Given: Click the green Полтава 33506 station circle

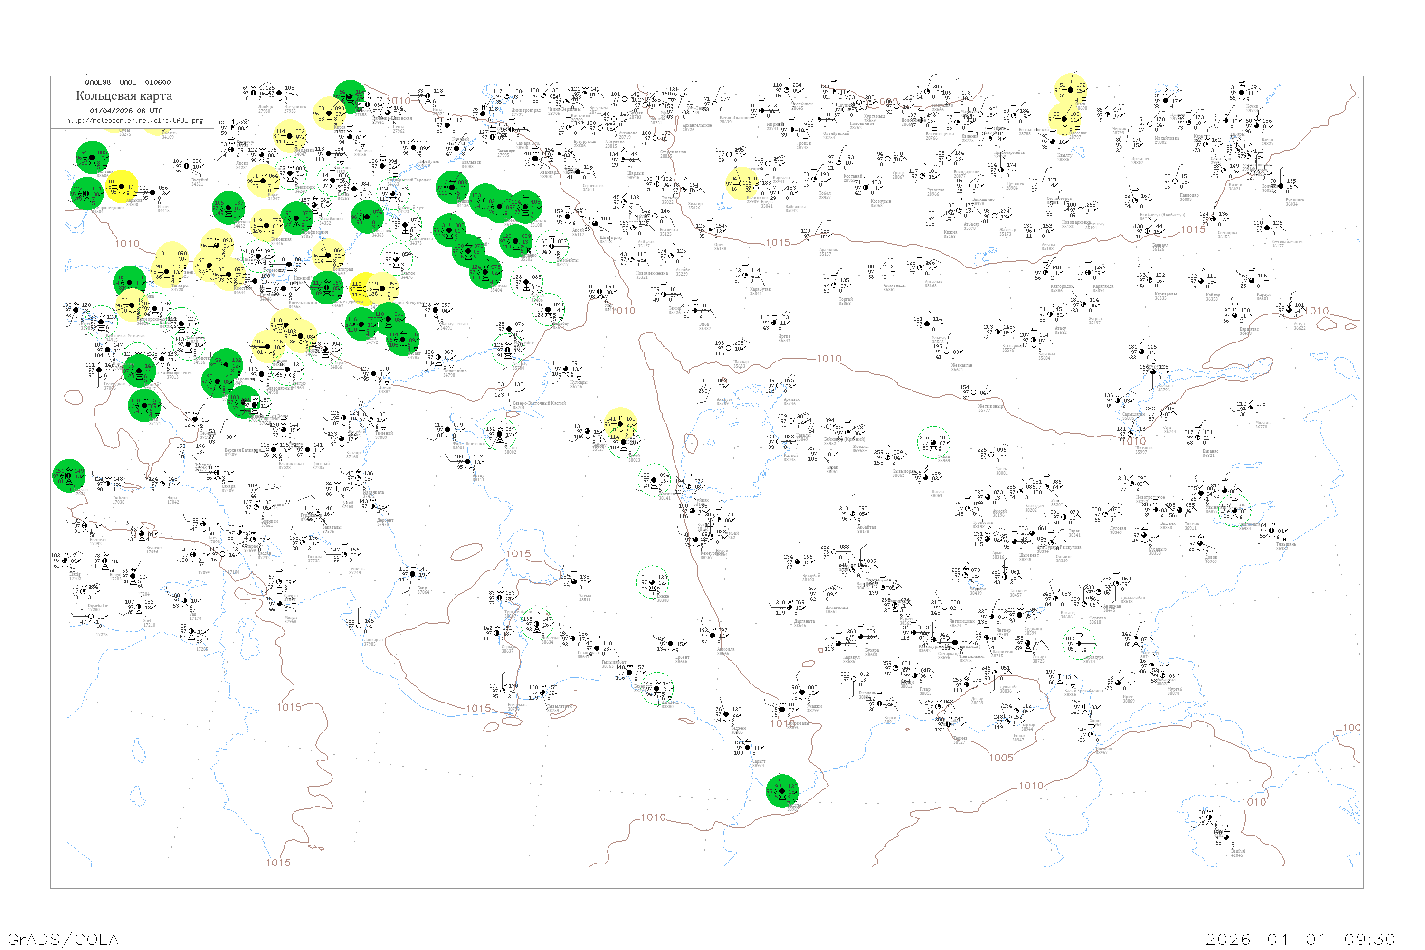Looking at the screenshot, I should point(92,158).
